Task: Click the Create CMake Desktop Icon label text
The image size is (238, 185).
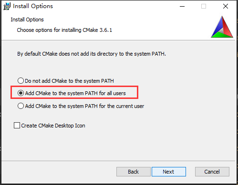Action: click(53, 126)
